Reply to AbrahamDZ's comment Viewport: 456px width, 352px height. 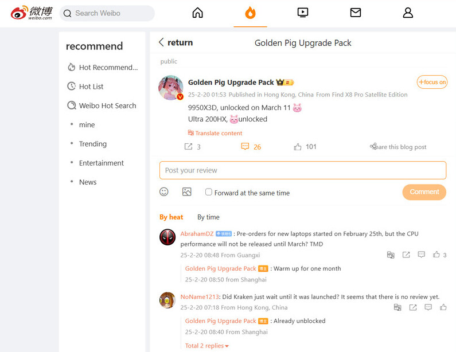422,255
